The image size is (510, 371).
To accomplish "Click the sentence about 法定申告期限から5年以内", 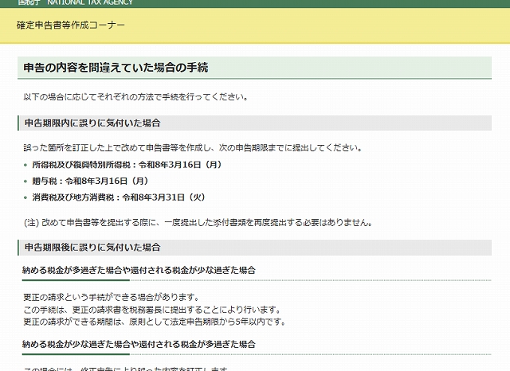I will (x=155, y=322).
